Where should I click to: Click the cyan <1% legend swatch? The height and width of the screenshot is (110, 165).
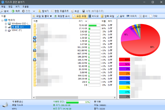click(125, 92)
